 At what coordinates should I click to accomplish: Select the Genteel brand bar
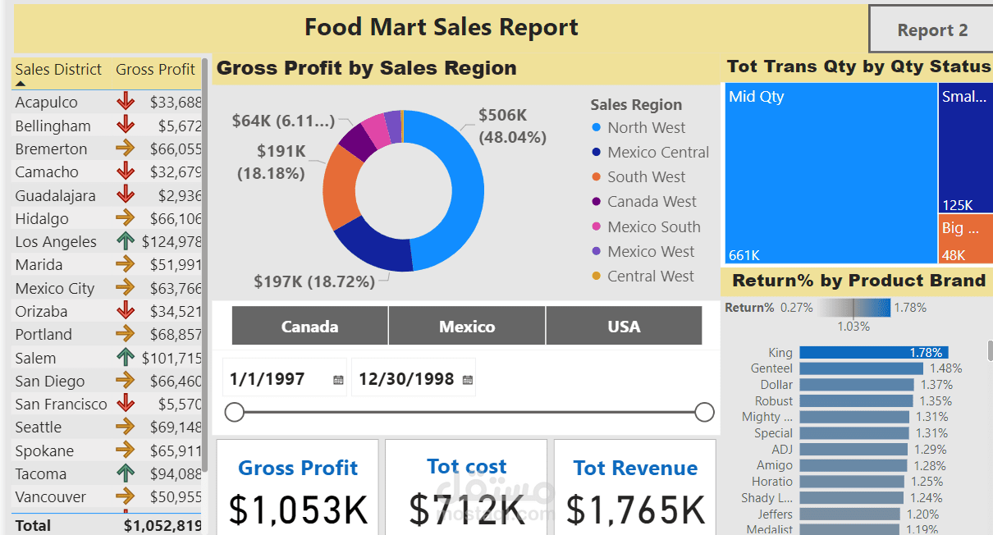coord(862,368)
